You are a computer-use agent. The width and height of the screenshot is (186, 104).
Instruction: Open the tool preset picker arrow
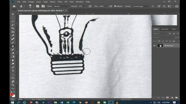click(x=24, y=6)
